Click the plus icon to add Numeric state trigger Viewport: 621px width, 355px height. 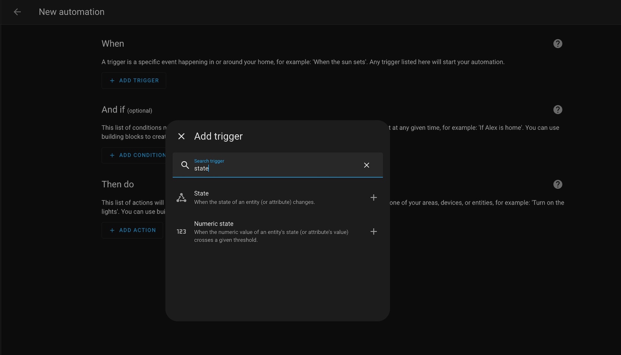(374, 231)
